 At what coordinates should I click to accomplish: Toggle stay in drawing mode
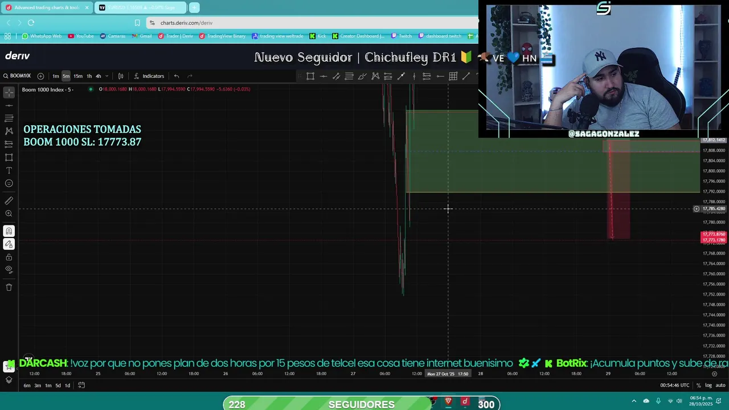click(x=9, y=244)
